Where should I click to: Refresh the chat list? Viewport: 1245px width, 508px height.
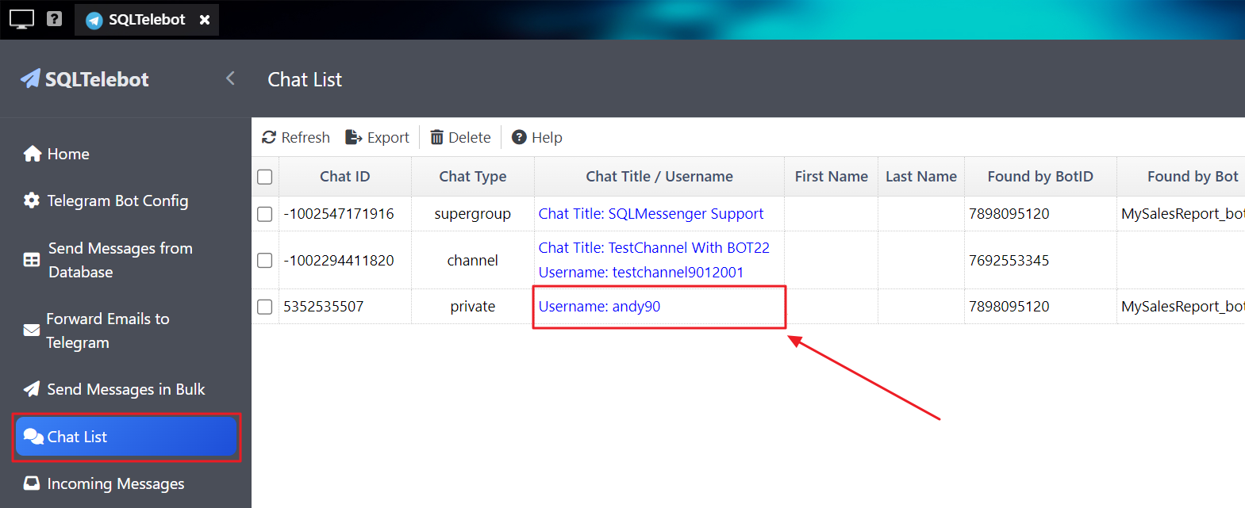point(296,137)
